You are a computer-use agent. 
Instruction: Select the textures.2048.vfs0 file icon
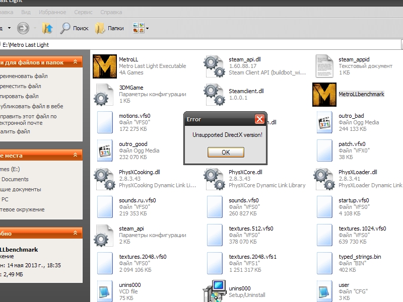(105, 263)
